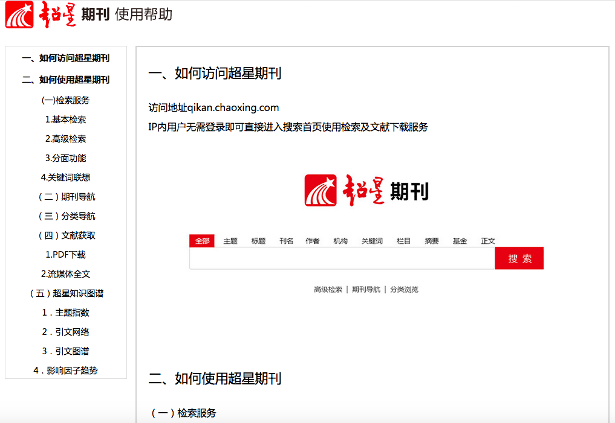
Task: Click inside the search input box
Action: [x=342, y=258]
